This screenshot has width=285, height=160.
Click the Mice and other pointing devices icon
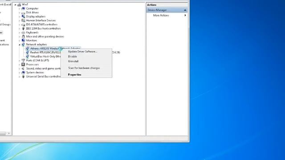pos(23,36)
